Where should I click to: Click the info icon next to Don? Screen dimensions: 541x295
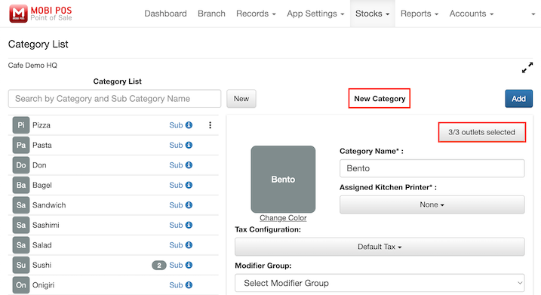click(x=189, y=165)
